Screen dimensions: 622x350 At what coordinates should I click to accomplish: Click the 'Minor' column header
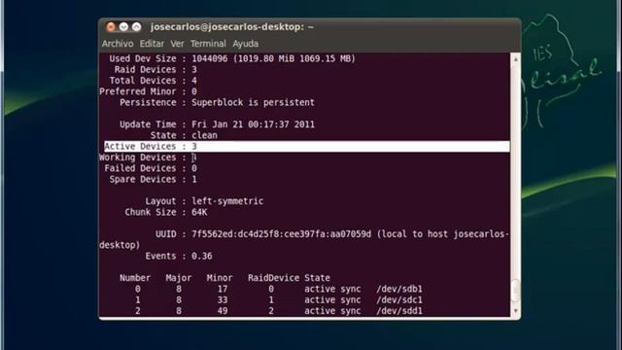[220, 278]
